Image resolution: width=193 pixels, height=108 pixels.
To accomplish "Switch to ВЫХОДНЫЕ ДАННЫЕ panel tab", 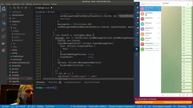I will (72, 82).
